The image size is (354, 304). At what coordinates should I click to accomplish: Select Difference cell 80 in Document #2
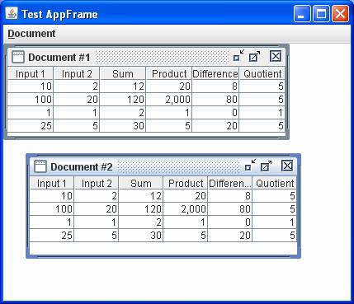(230, 209)
